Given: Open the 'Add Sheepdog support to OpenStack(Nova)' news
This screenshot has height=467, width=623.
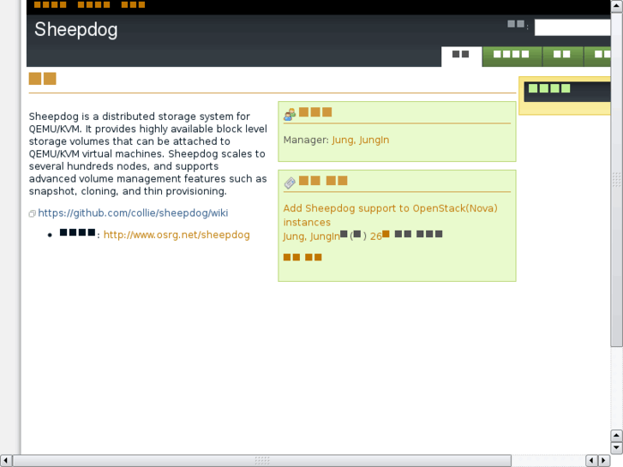Looking at the screenshot, I should click(390, 215).
